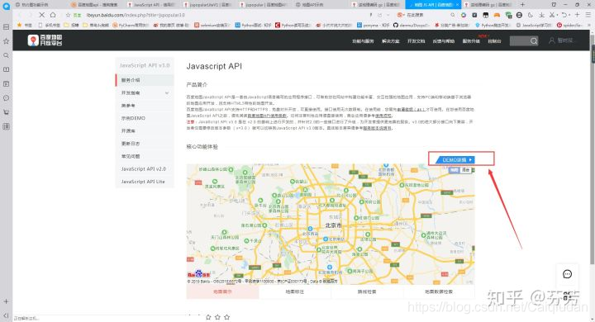Open 控制台 console in the header nav
This screenshot has height=322, width=595.
[x=494, y=41]
